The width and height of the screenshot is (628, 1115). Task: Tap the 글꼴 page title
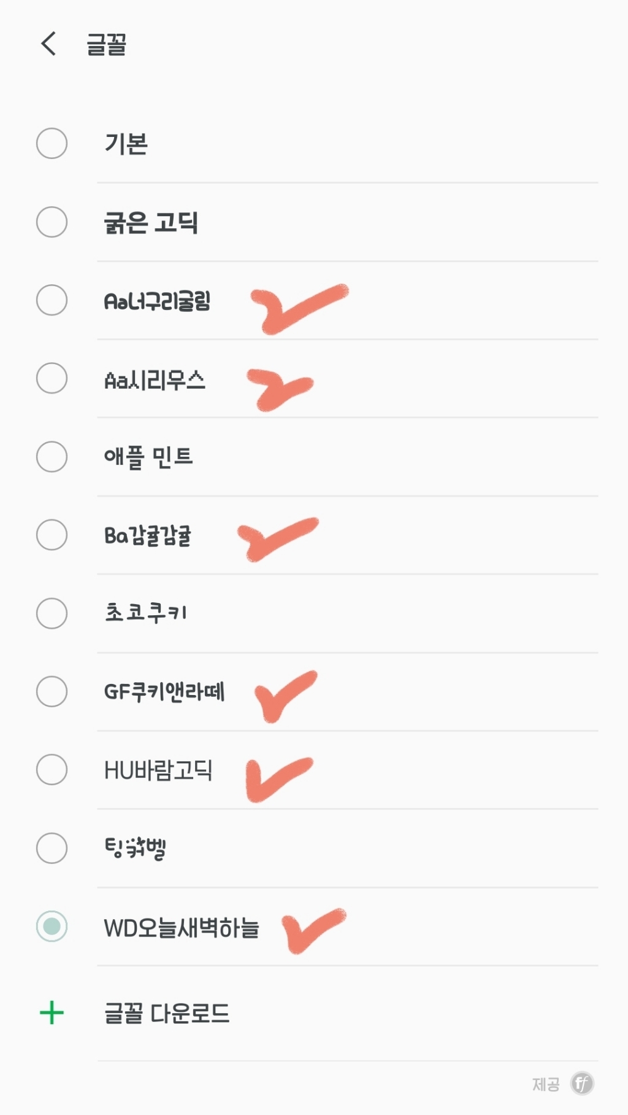tap(106, 45)
